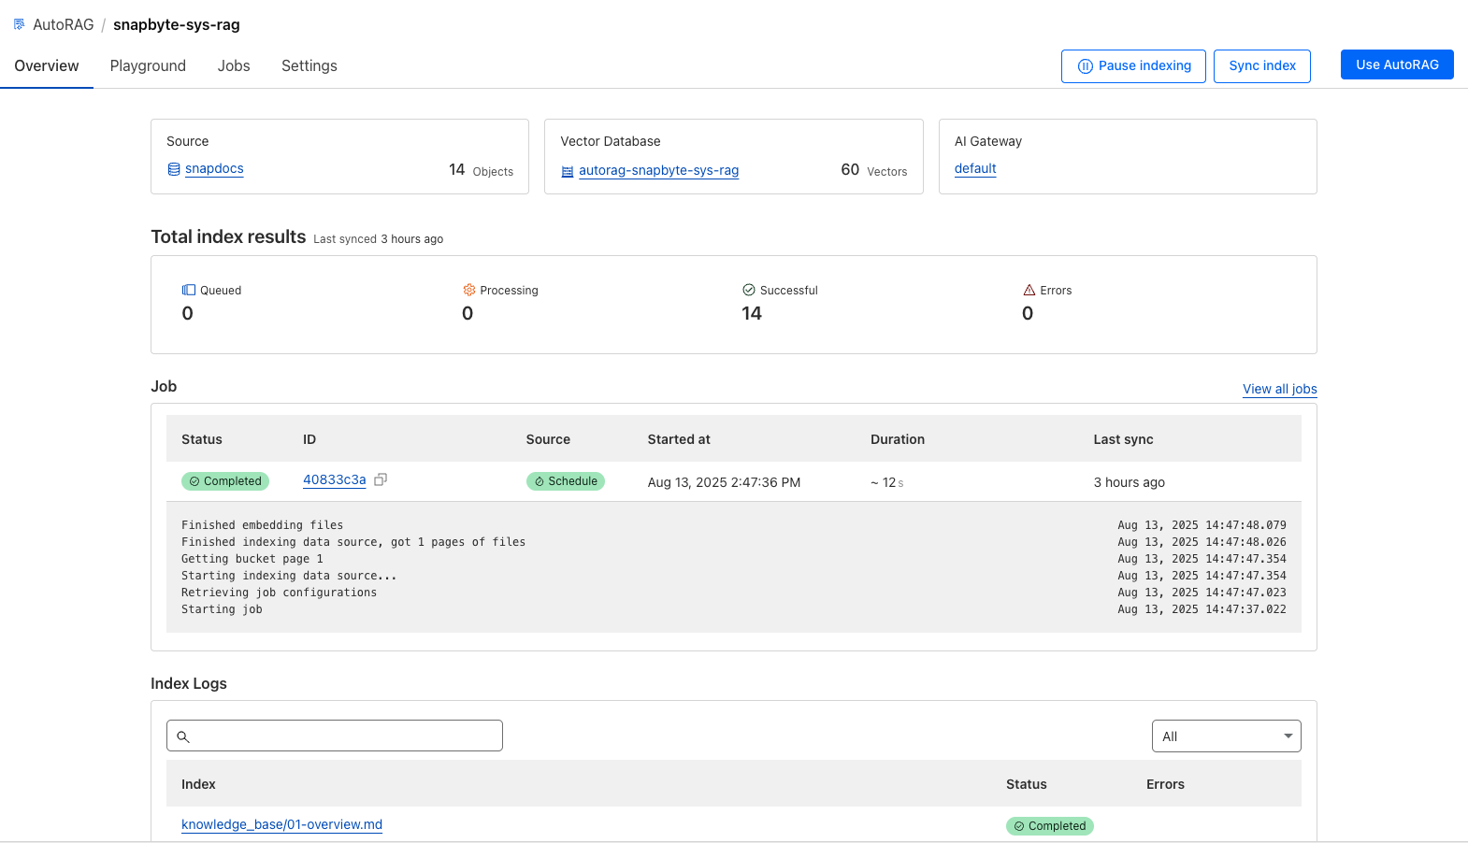Click the Queued icon
Image resolution: width=1468 pixels, height=843 pixels.
coord(189,290)
